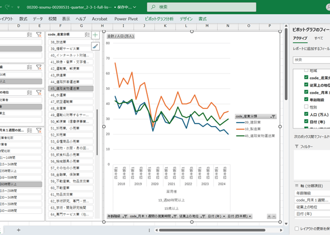Uncheck the code_産業分類 field checkbox
The image size is (330, 235).
(x=306, y=77)
